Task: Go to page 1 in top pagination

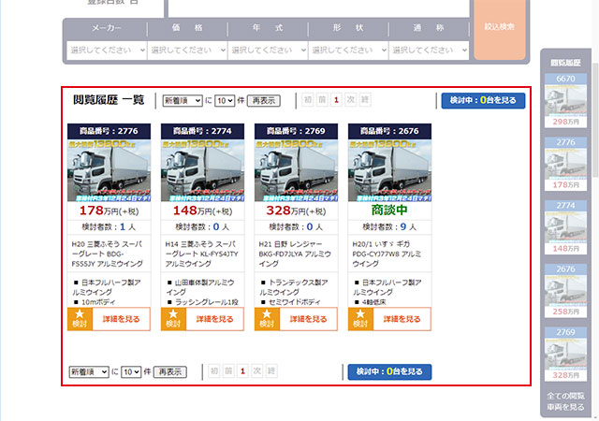Action: pyautogui.click(x=336, y=101)
